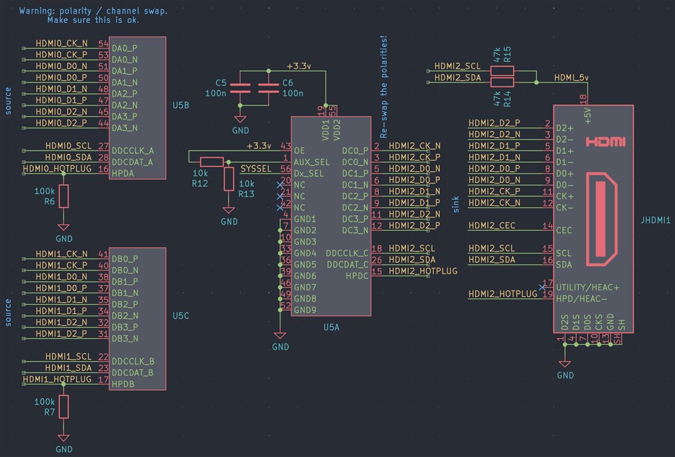The height and width of the screenshot is (457, 675).
Task: Select the no-connect mark on UTILITY/HEAC+ pin 17
Action: coord(543,287)
